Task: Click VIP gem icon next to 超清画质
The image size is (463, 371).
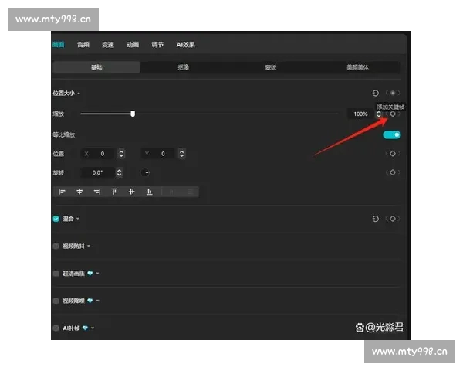Action: coord(90,274)
